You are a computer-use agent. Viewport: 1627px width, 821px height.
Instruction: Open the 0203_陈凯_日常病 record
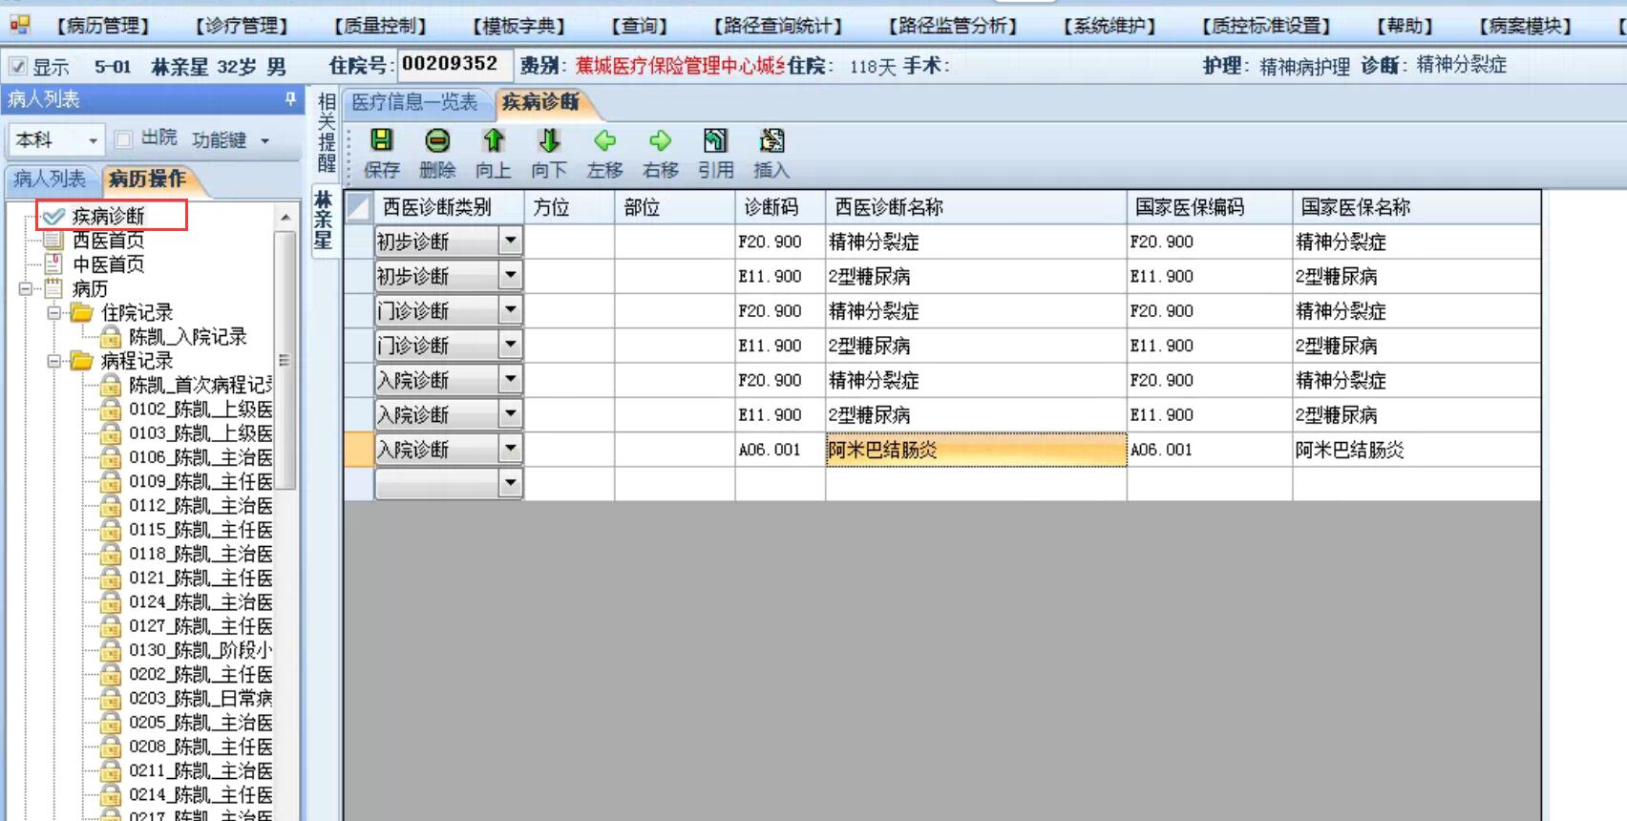pyautogui.click(x=201, y=698)
